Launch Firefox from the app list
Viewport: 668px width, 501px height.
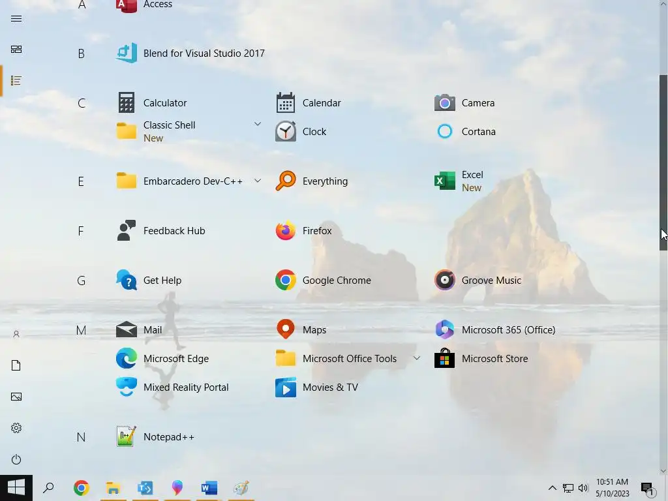coord(303,230)
